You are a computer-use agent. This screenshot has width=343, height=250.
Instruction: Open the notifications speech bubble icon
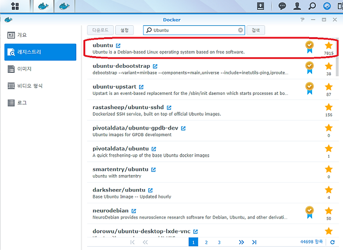pos(282,6)
